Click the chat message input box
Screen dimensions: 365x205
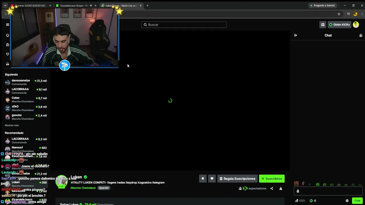(328, 191)
